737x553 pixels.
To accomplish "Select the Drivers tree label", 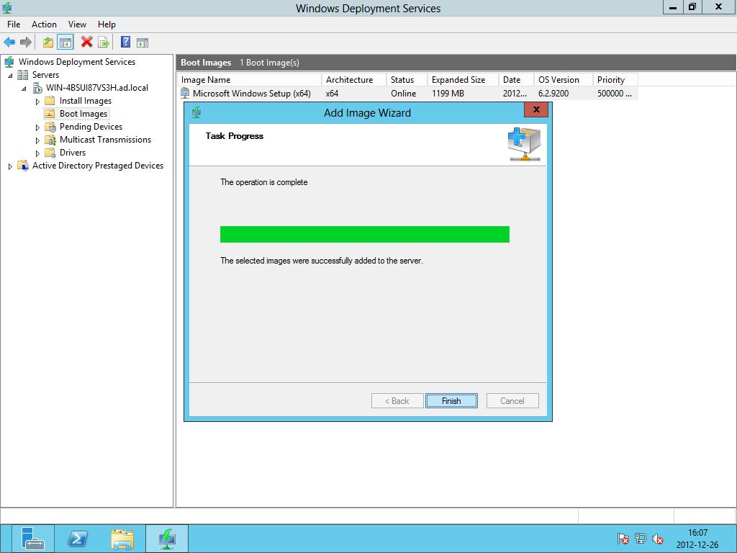I will (73, 153).
